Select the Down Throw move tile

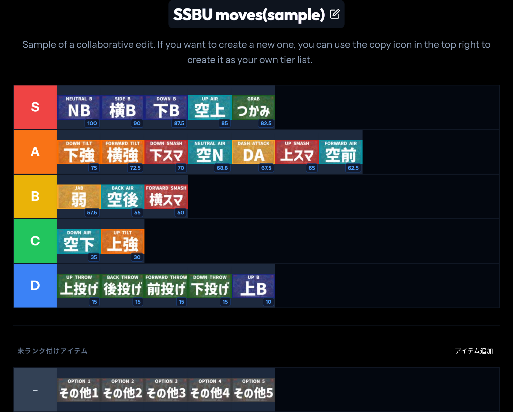point(210,286)
